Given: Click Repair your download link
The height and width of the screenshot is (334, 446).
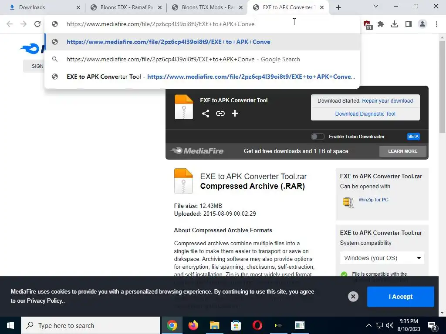Looking at the screenshot, I should coord(387,101).
